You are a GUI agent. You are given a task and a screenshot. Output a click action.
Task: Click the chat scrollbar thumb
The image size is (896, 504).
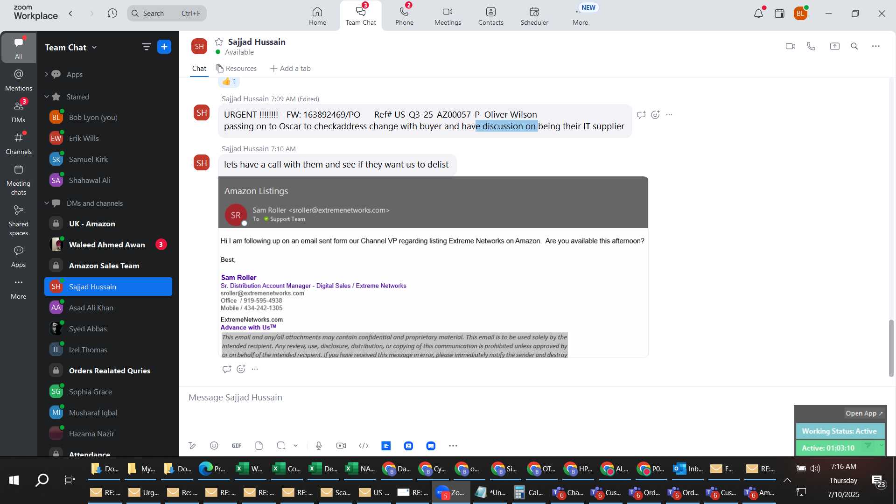point(891,348)
